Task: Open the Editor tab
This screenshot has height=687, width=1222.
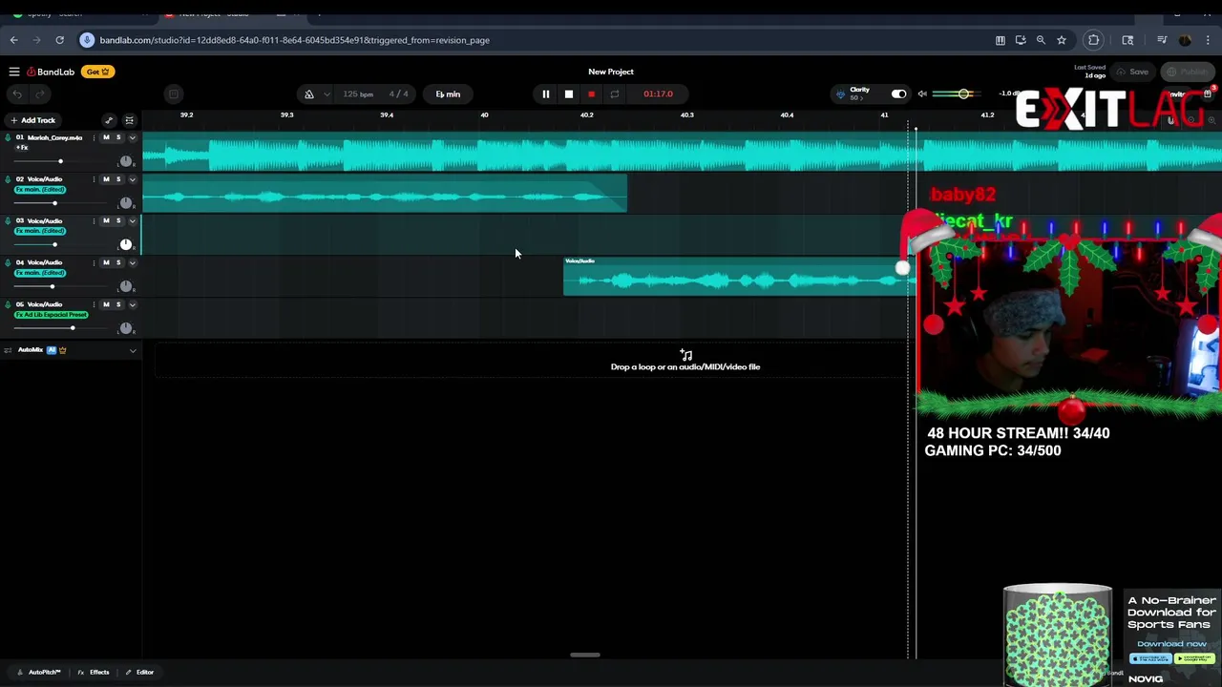Action: [139, 672]
